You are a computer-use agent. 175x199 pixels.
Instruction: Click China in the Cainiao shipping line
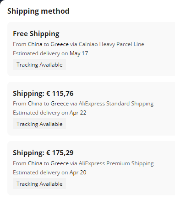35,44
